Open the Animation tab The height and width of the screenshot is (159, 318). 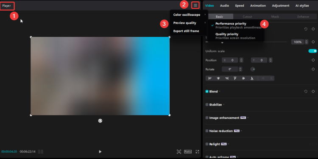pos(258,6)
